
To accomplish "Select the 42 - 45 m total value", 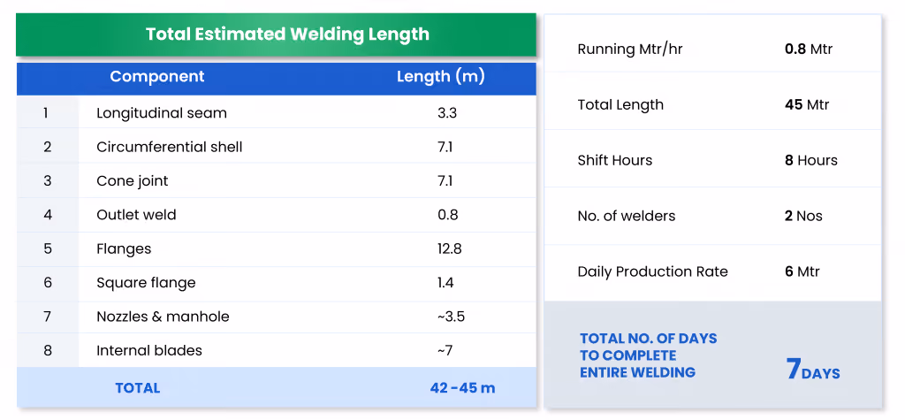I will [x=462, y=387].
